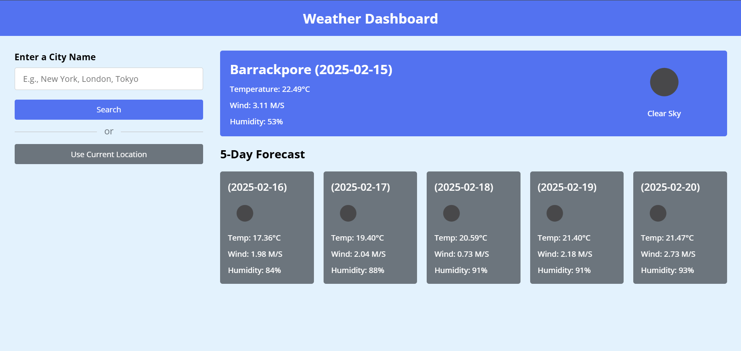Click the 'or' divider between search options
This screenshot has width=741, height=351.
tap(109, 131)
